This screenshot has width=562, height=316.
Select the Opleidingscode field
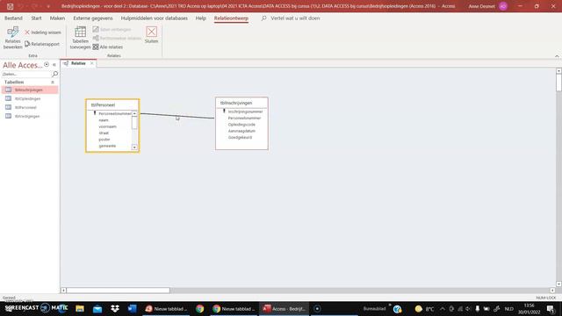click(x=241, y=125)
